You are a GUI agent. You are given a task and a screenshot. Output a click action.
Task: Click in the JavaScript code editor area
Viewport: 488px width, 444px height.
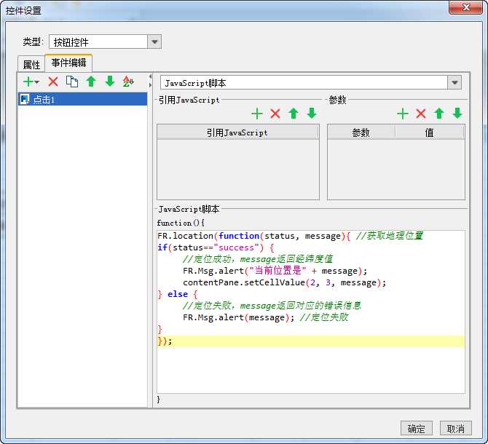click(311, 312)
